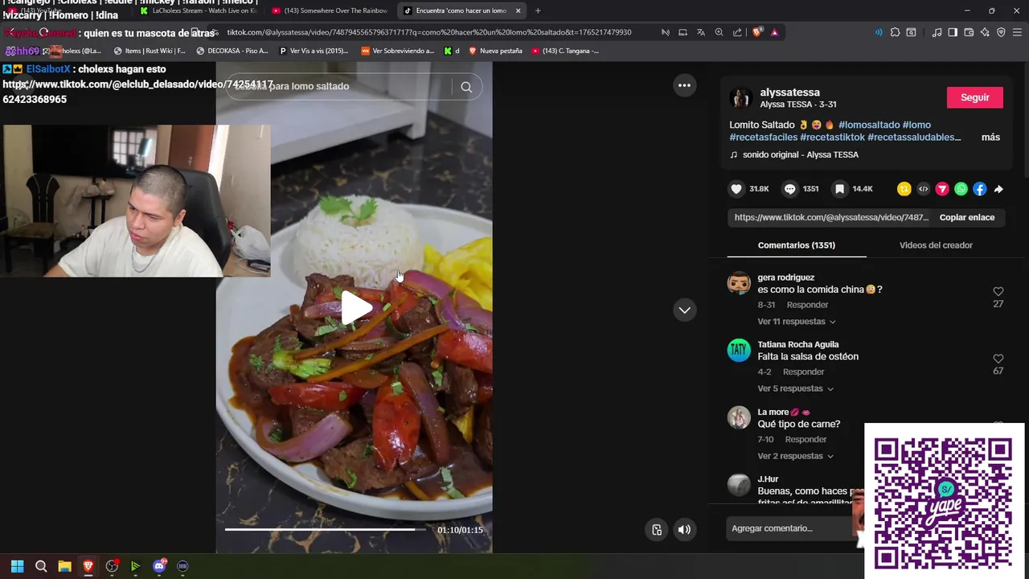The width and height of the screenshot is (1029, 579).
Task: Like the video with the heart icon
Action: (x=736, y=189)
